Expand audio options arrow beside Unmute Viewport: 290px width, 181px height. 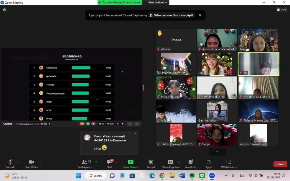point(18,162)
